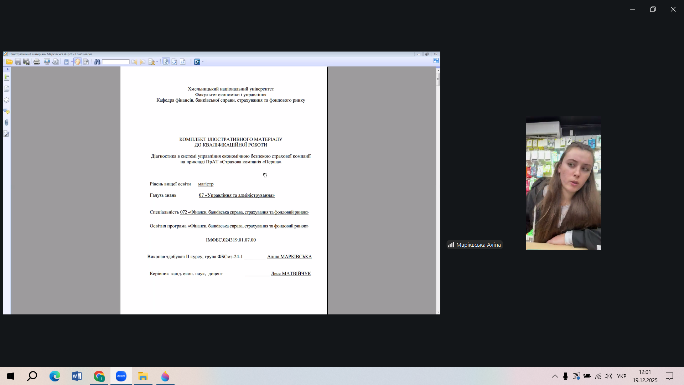Click the Save icon in Foxit toolbar
The width and height of the screenshot is (684, 385).
coord(18,62)
